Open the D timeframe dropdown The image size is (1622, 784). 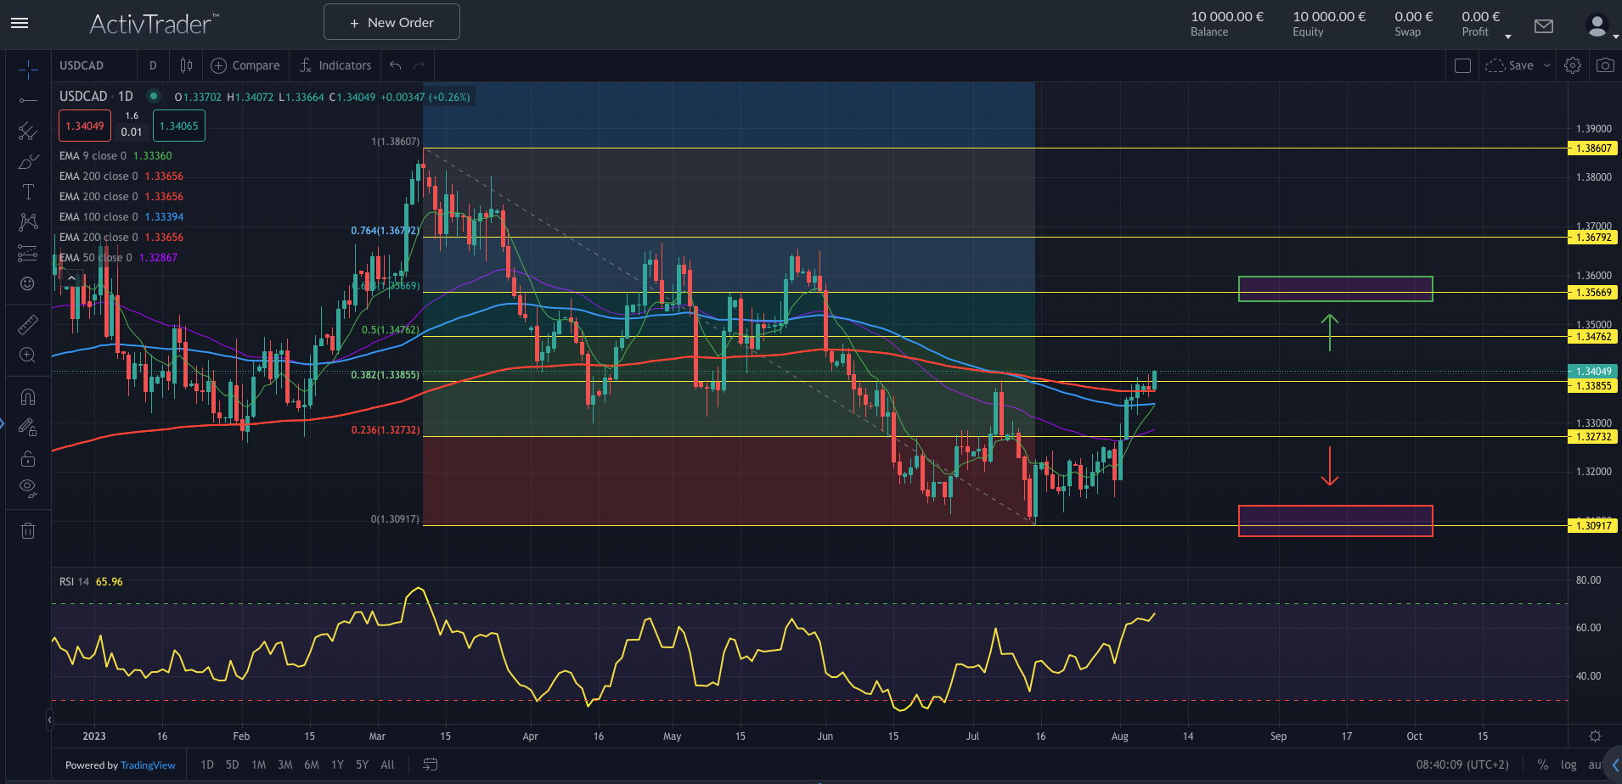153,65
